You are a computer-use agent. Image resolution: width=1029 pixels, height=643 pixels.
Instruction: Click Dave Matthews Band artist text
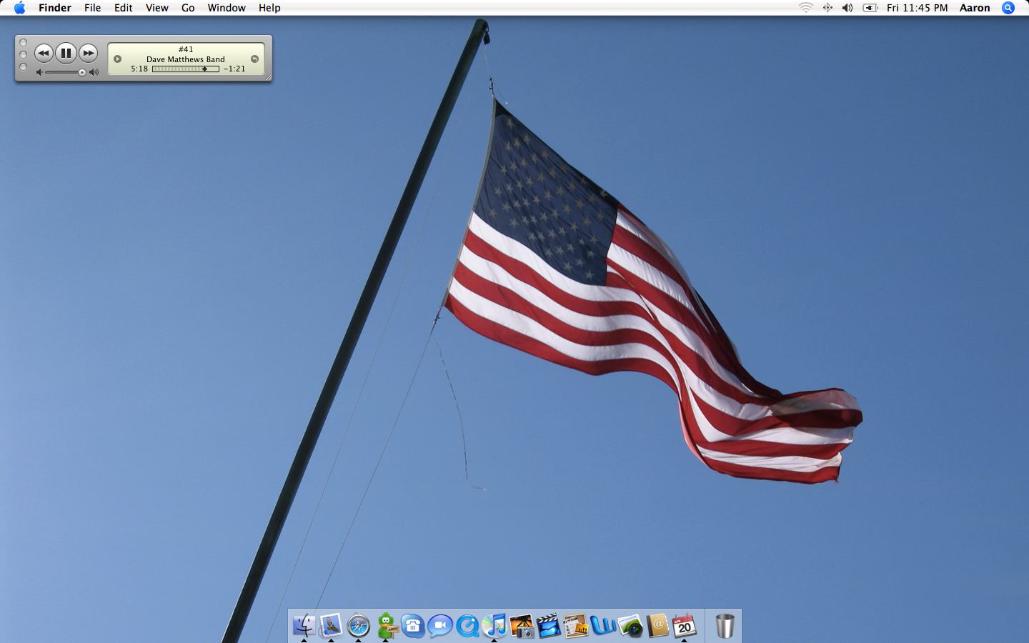click(x=186, y=59)
